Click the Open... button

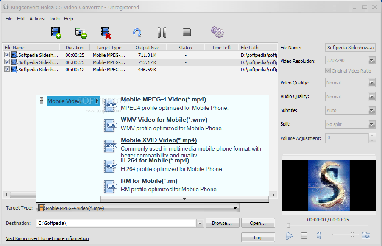tap(258, 223)
